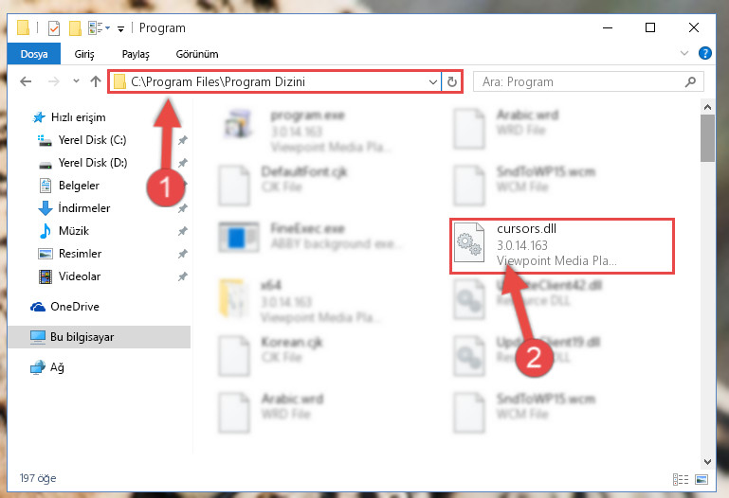
Task: Open the Help question mark icon
Action: pos(704,53)
